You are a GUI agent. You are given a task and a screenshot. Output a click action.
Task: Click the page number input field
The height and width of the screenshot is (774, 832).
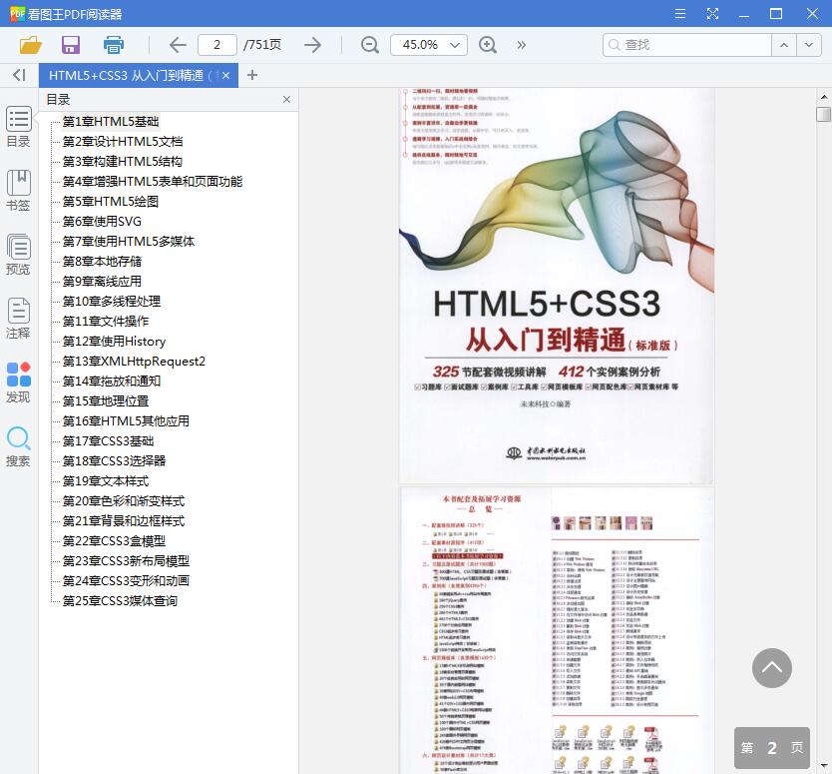[217, 45]
